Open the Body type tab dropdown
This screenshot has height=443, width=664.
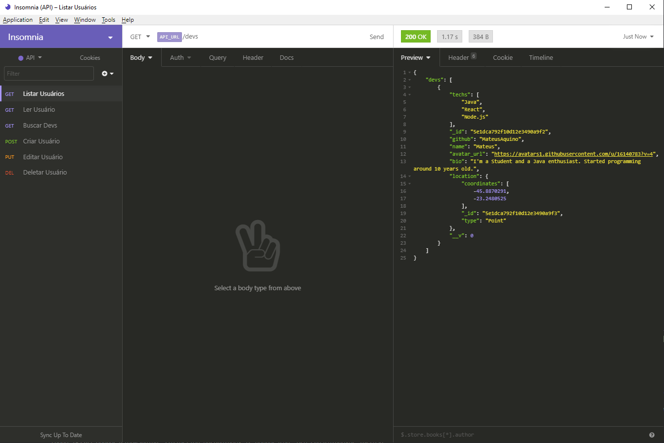click(142, 57)
